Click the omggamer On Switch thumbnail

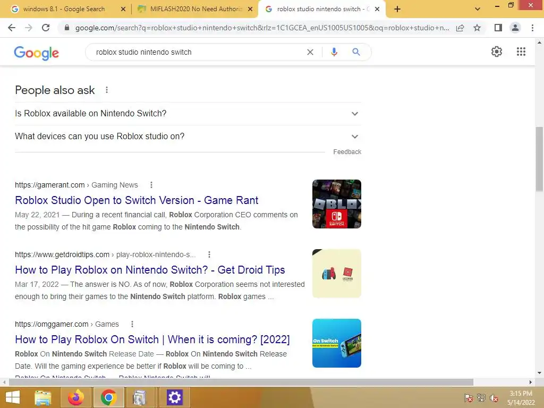[x=336, y=343]
